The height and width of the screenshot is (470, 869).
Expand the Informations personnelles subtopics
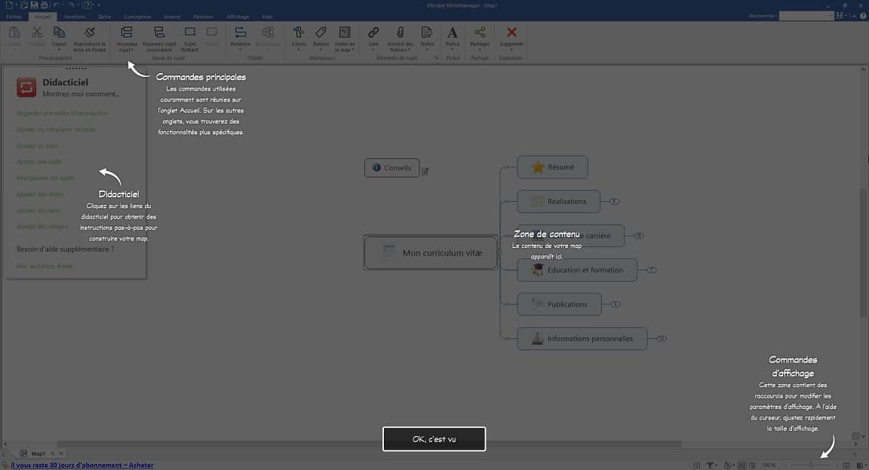click(662, 339)
